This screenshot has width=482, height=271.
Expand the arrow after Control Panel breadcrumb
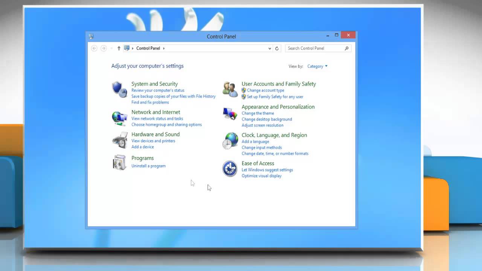(x=164, y=48)
